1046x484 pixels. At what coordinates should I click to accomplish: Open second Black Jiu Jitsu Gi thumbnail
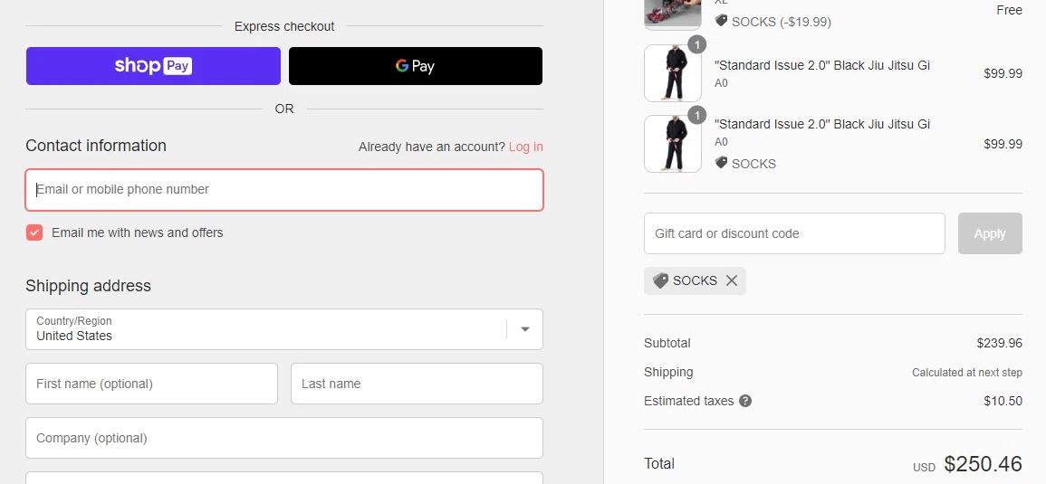tap(672, 144)
